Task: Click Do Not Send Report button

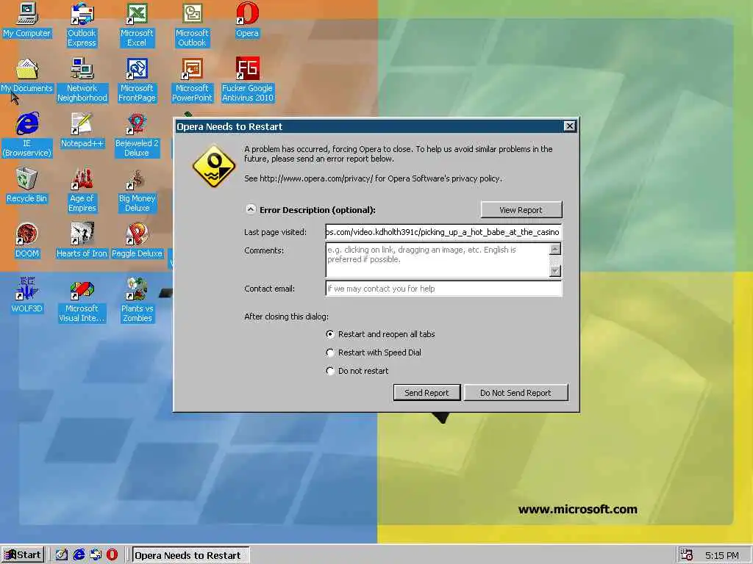Action: tap(515, 393)
